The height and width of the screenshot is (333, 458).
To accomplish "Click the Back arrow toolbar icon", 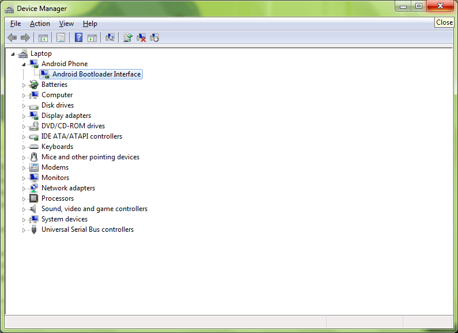I will [x=12, y=37].
